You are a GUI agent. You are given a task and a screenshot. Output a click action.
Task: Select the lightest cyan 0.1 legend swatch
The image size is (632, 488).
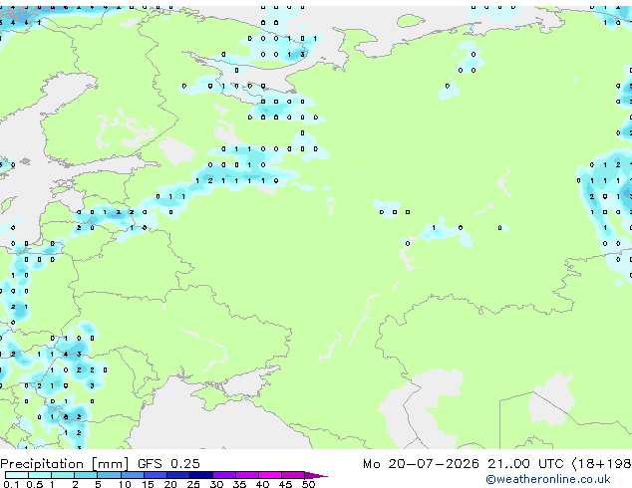click(x=17, y=475)
